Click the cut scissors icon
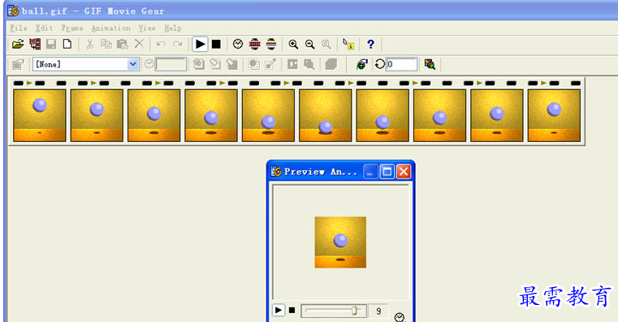The width and height of the screenshot is (618, 322). [90, 44]
